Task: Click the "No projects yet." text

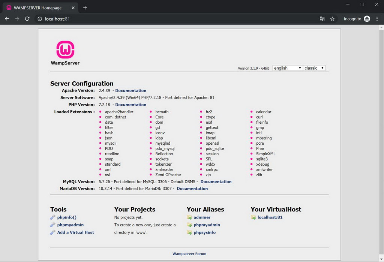Action: click(128, 217)
